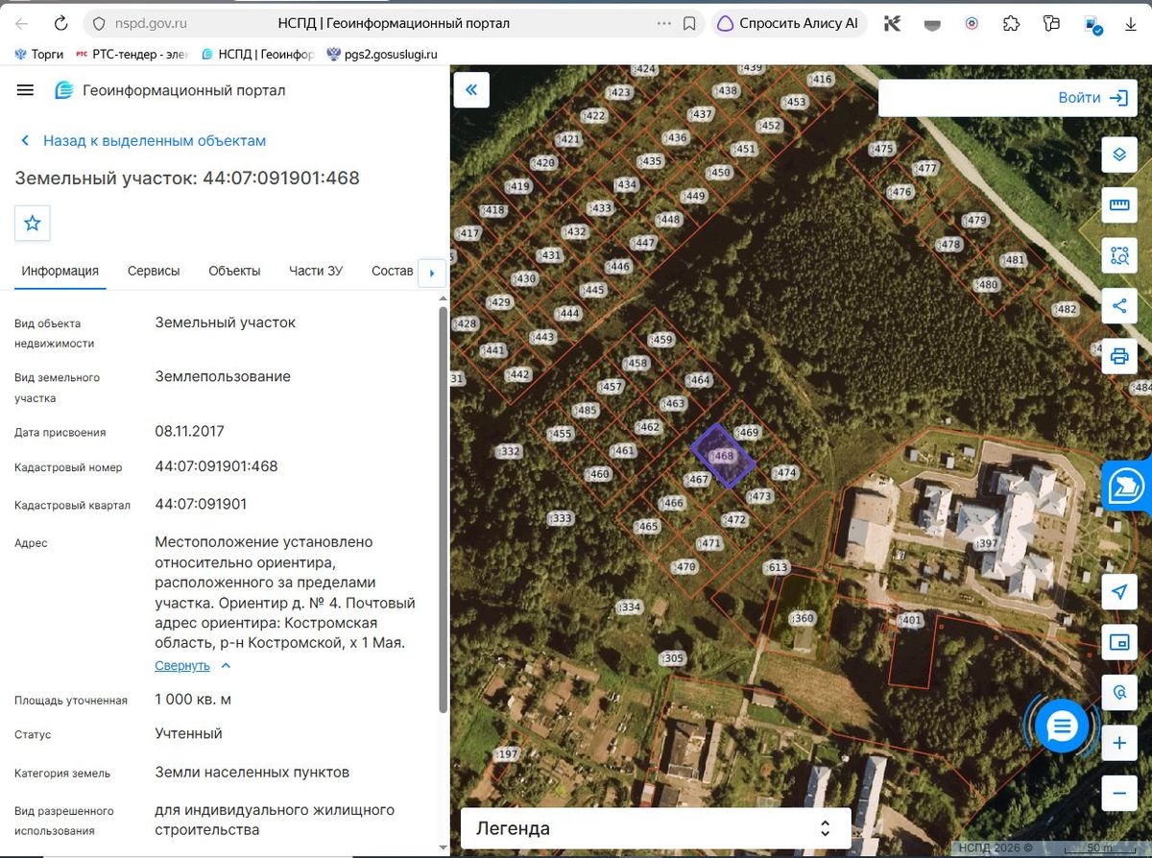Click the date value 08.11.2017
The width and height of the screenshot is (1152, 858).
[189, 431]
